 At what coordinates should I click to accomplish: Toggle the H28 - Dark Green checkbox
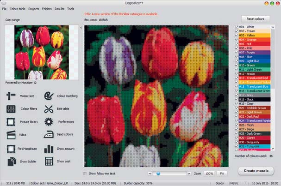(237, 133)
